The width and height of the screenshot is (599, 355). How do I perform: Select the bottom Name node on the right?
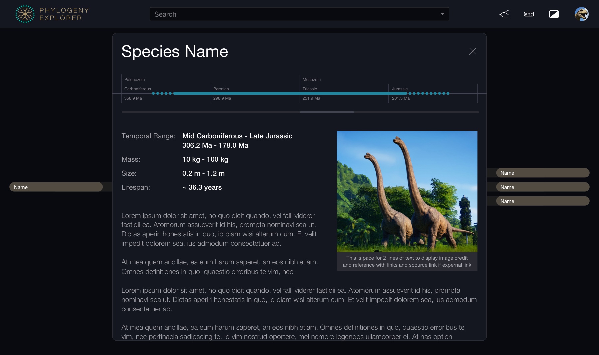542,201
